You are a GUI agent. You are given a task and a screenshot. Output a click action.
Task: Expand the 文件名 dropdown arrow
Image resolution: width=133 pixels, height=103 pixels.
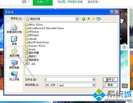point(94,79)
